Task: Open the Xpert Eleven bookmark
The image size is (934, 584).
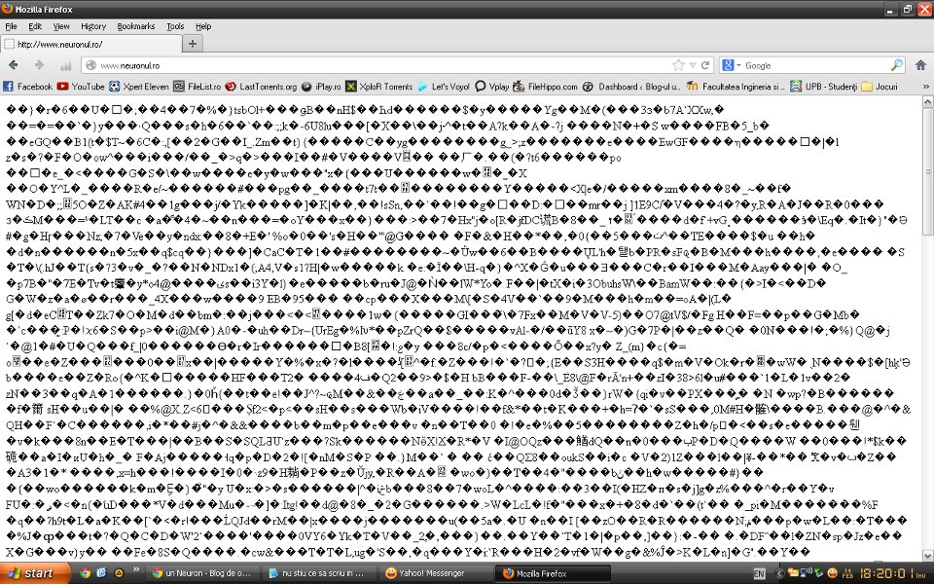Action: 139,87
